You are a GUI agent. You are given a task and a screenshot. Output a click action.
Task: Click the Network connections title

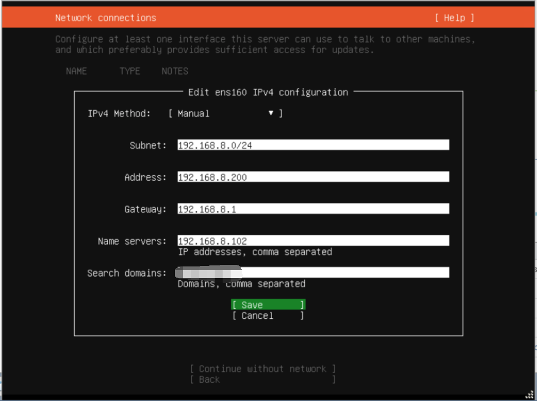tap(105, 18)
